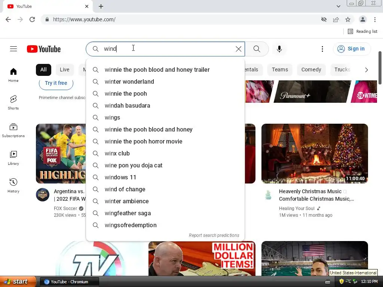Viewport: 383px width, 287px height.
Task: Open Subscriptions in sidebar
Action: (x=13, y=130)
